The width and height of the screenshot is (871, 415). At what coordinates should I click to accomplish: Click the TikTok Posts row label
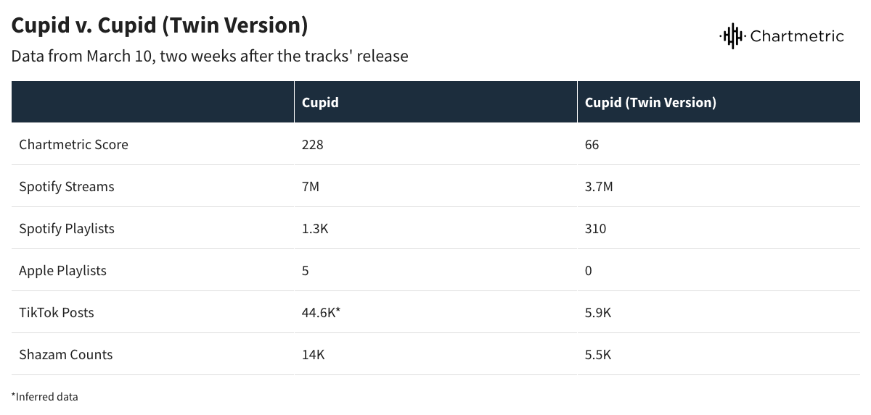pos(57,312)
